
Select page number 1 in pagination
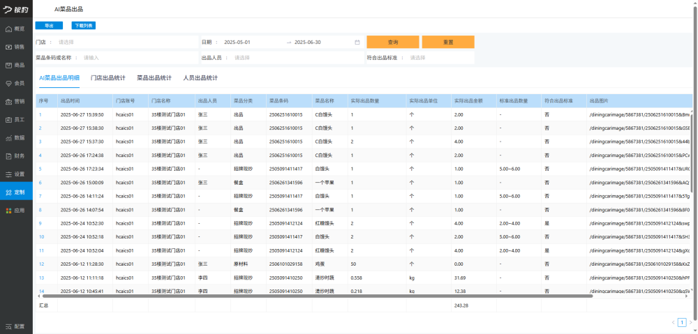pyautogui.click(x=682, y=322)
